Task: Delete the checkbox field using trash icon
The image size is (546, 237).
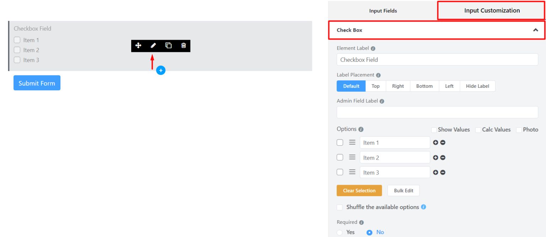Action: [x=183, y=45]
